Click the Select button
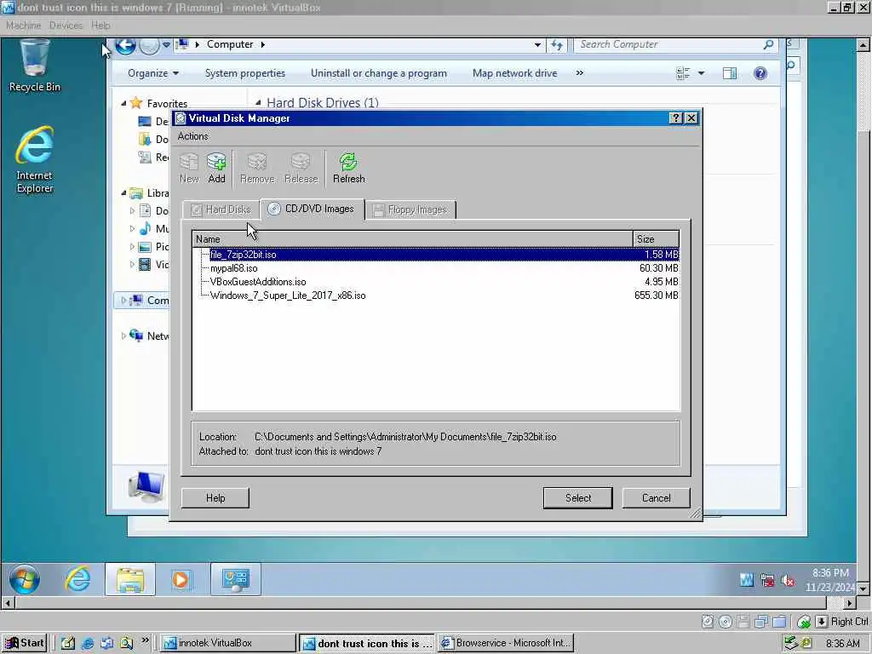Viewport: 872px width, 654px height. pyautogui.click(x=578, y=498)
